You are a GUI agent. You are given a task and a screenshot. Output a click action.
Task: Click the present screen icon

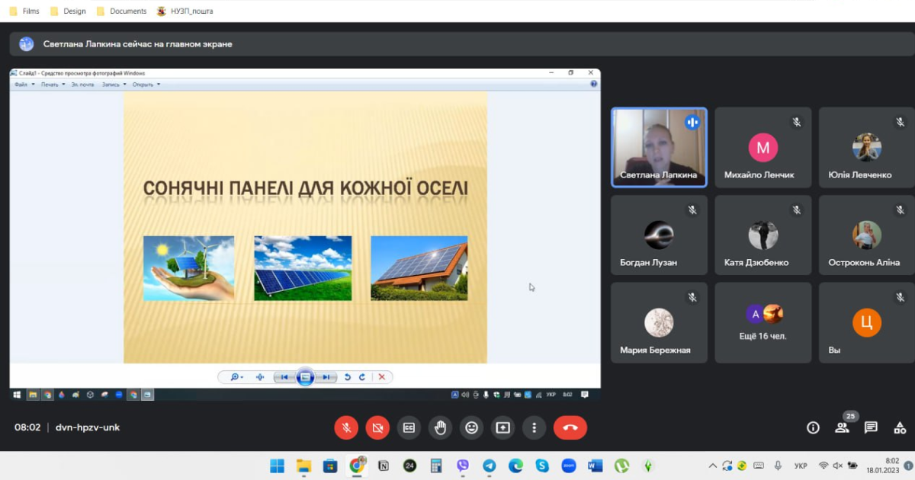[x=502, y=427]
